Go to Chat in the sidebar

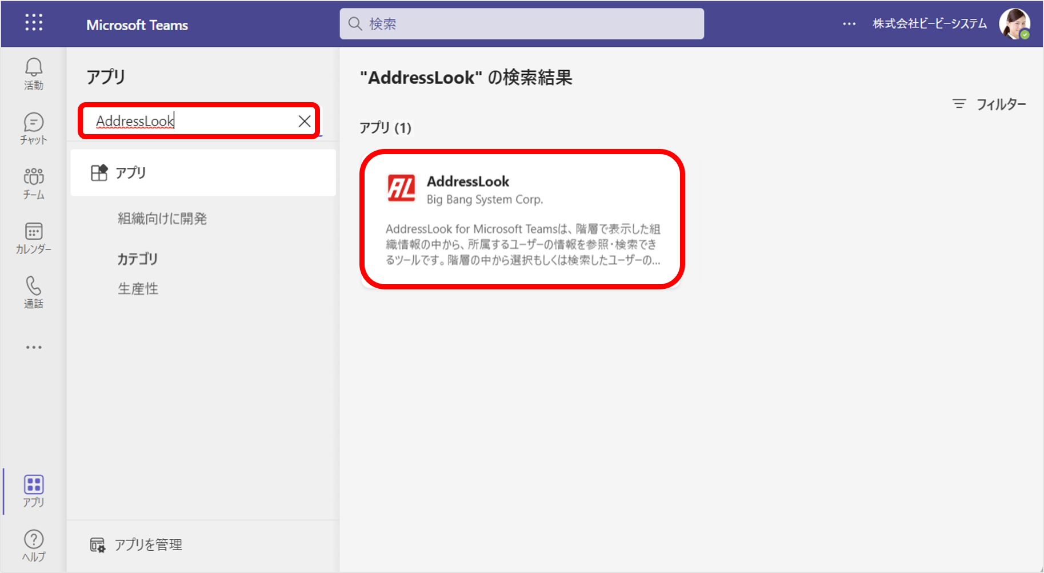(33, 128)
